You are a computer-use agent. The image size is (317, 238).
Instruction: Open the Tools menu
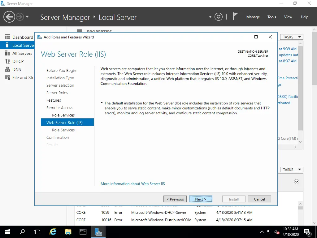click(x=271, y=17)
